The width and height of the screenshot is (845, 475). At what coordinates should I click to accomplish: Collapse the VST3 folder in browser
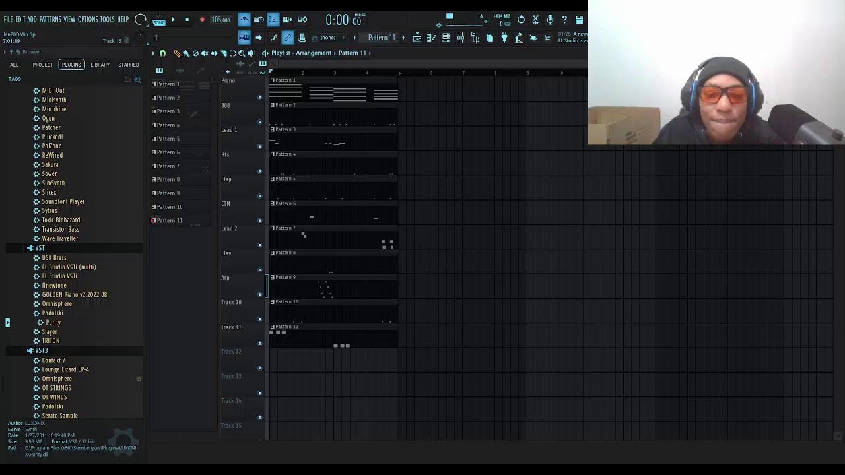[x=30, y=350]
